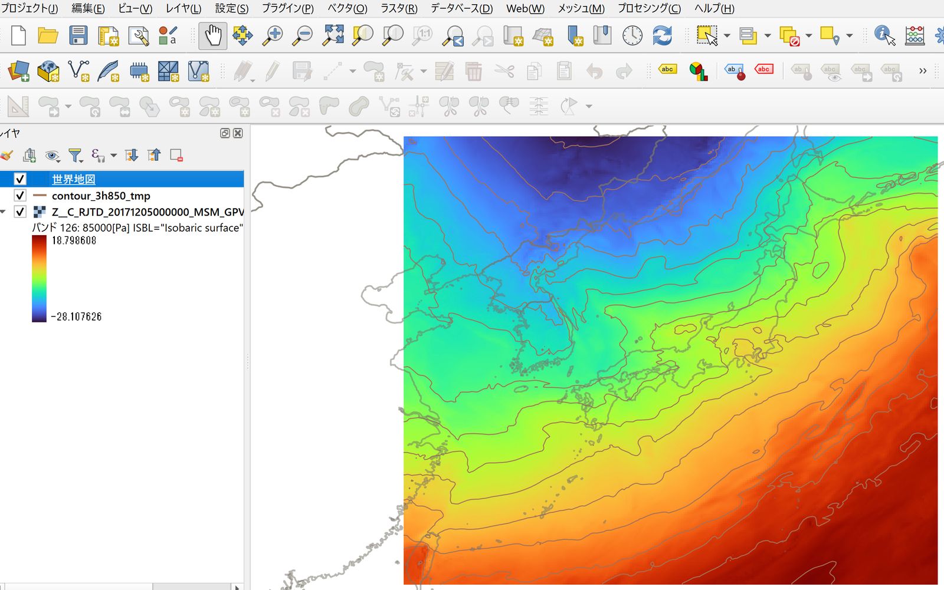
Task: Open the temporal controller clock icon
Action: (x=632, y=35)
